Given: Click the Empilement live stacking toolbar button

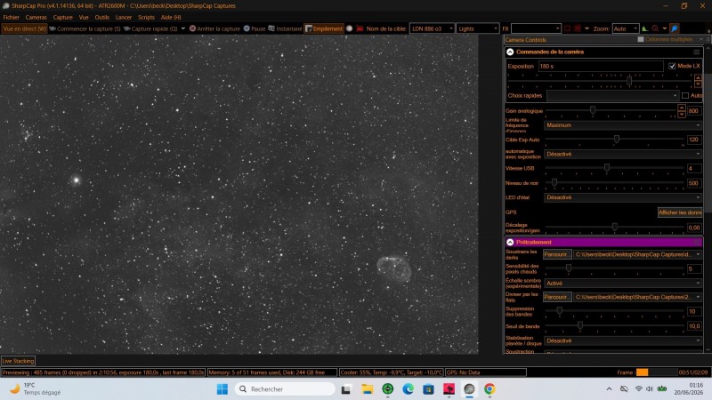Looking at the screenshot, I should [324, 28].
